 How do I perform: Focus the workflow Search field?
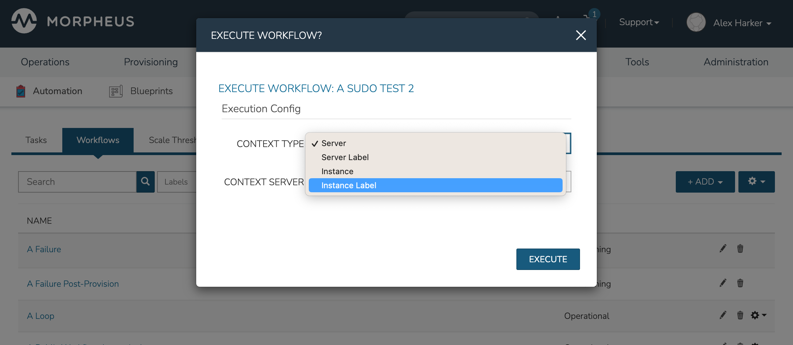coord(77,182)
